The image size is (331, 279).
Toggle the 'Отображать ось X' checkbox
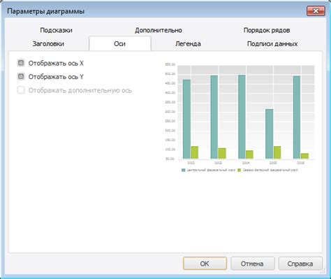tap(21, 63)
